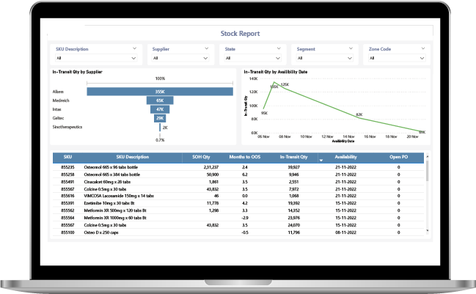The image size is (476, 294).
Task: Click the 08-11-2022 availability cell
Action: [345, 232]
